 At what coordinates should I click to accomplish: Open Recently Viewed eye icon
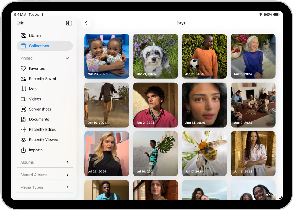[24, 139]
